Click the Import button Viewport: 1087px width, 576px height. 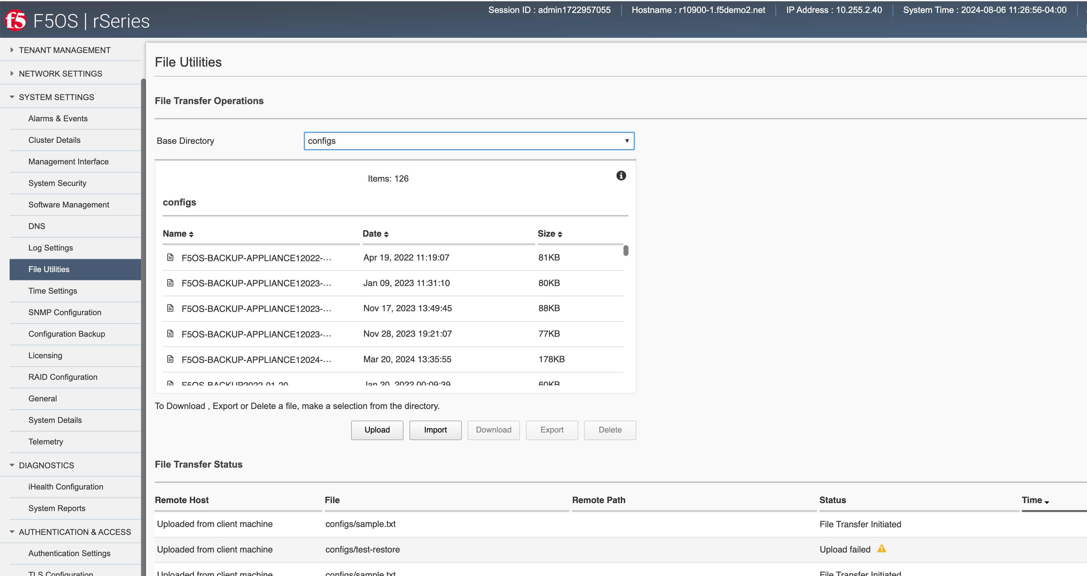[435, 430]
